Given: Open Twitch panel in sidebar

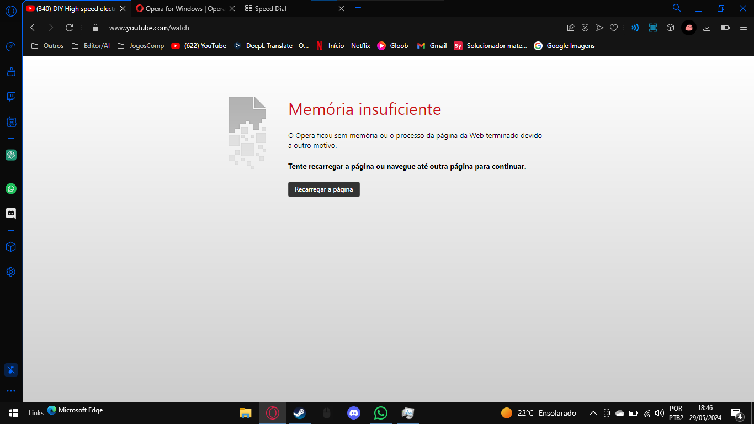Looking at the screenshot, I should point(10,97).
